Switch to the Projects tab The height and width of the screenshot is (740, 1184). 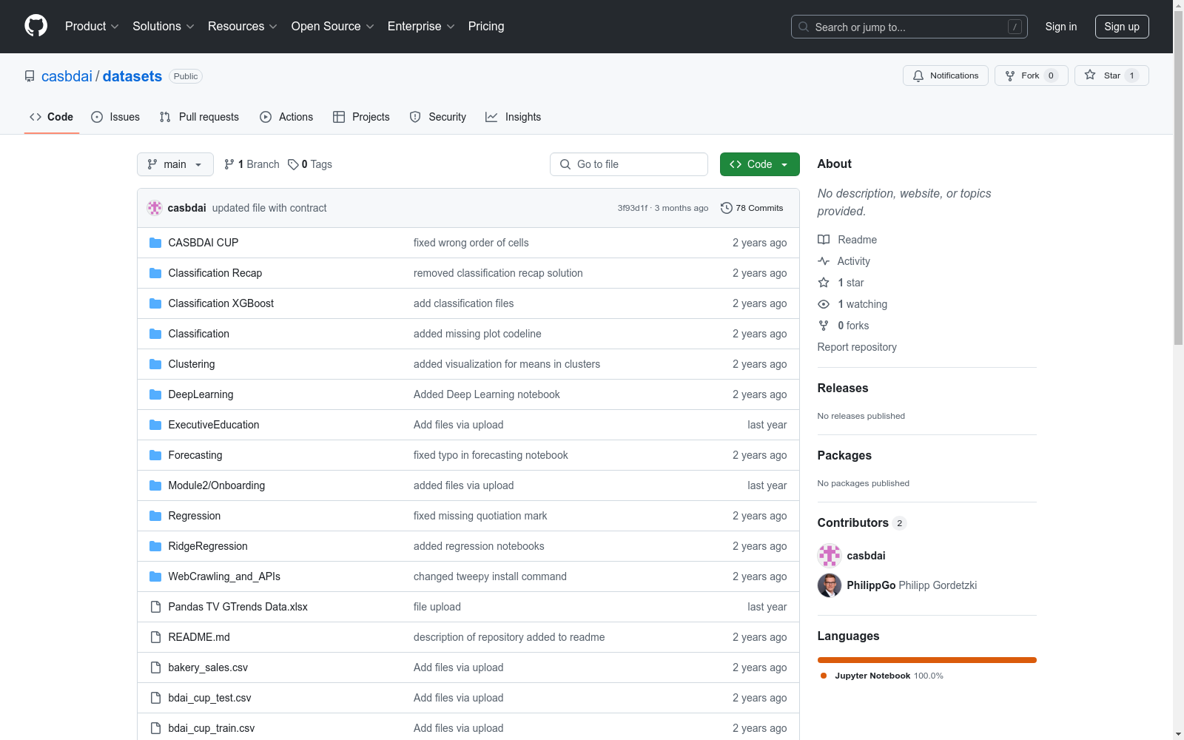pos(361,117)
